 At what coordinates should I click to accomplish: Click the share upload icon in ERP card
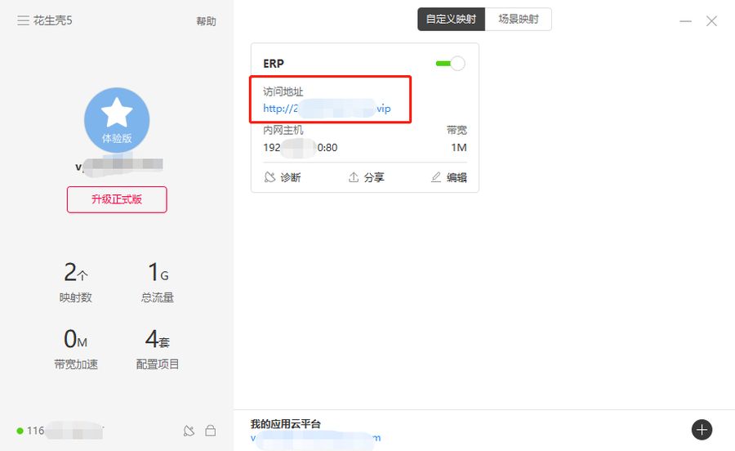354,177
